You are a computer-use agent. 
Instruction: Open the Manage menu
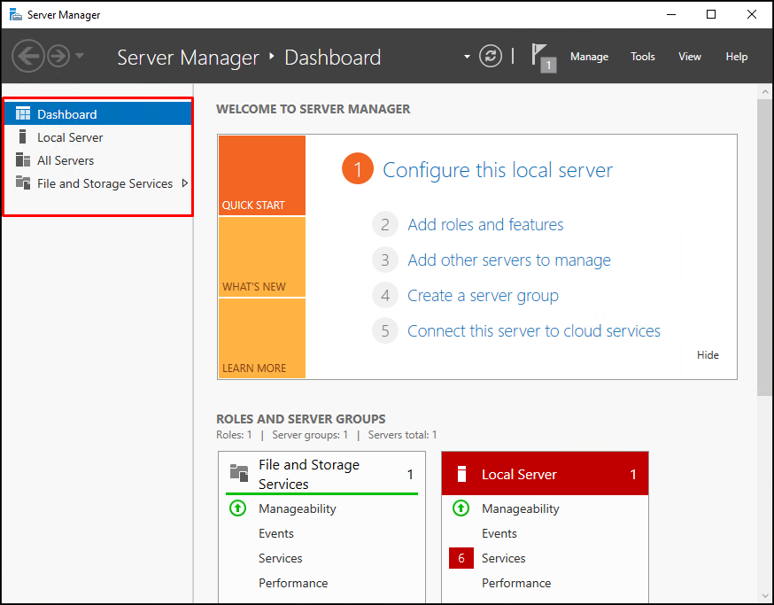coord(590,57)
